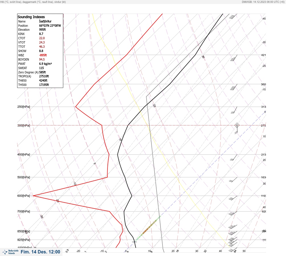Click the '250[hPa]' pressure label
This screenshot has height=256, width=286.
coord(24,107)
